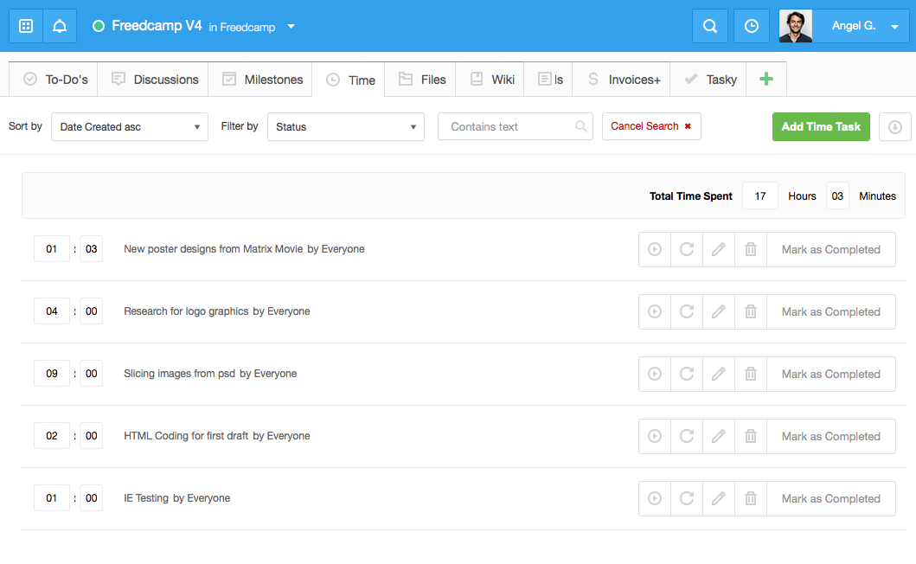Expand the Freedcamp V4 project switcher arrow

(x=291, y=26)
